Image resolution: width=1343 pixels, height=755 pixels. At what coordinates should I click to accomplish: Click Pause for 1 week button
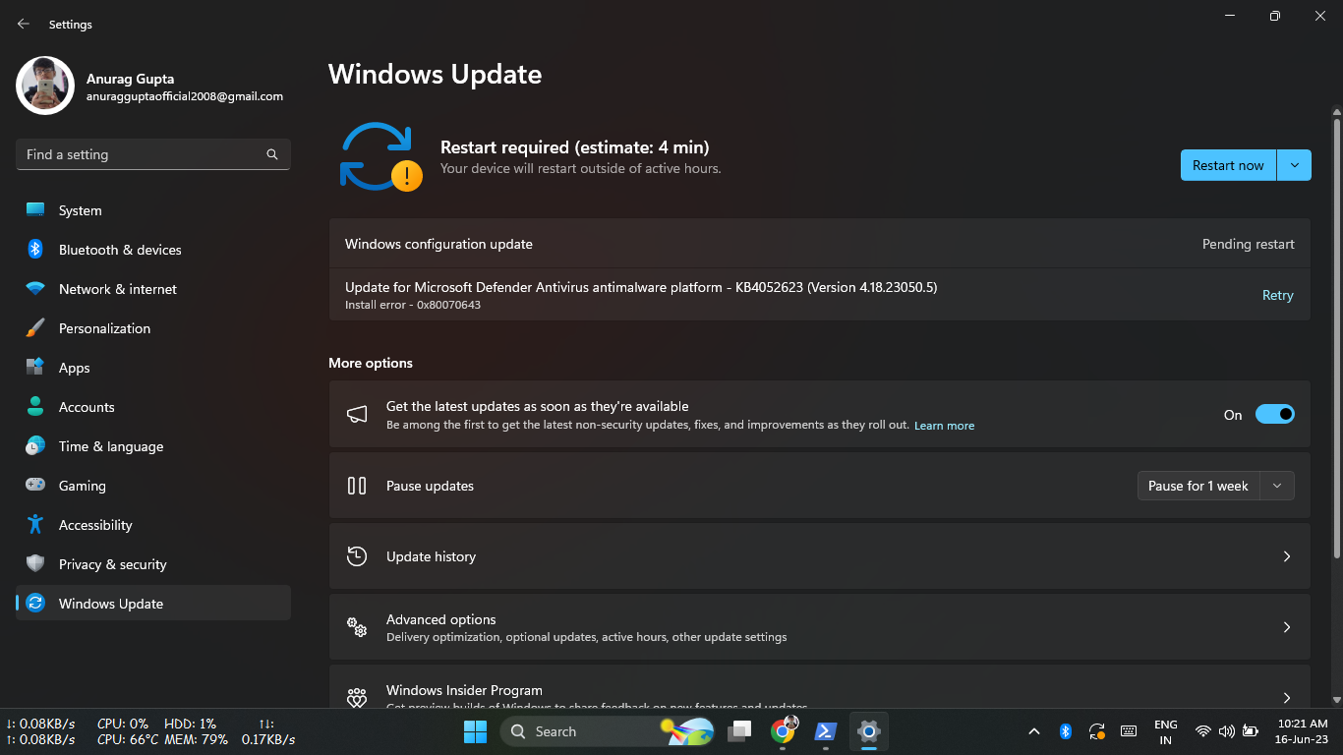(1197, 486)
